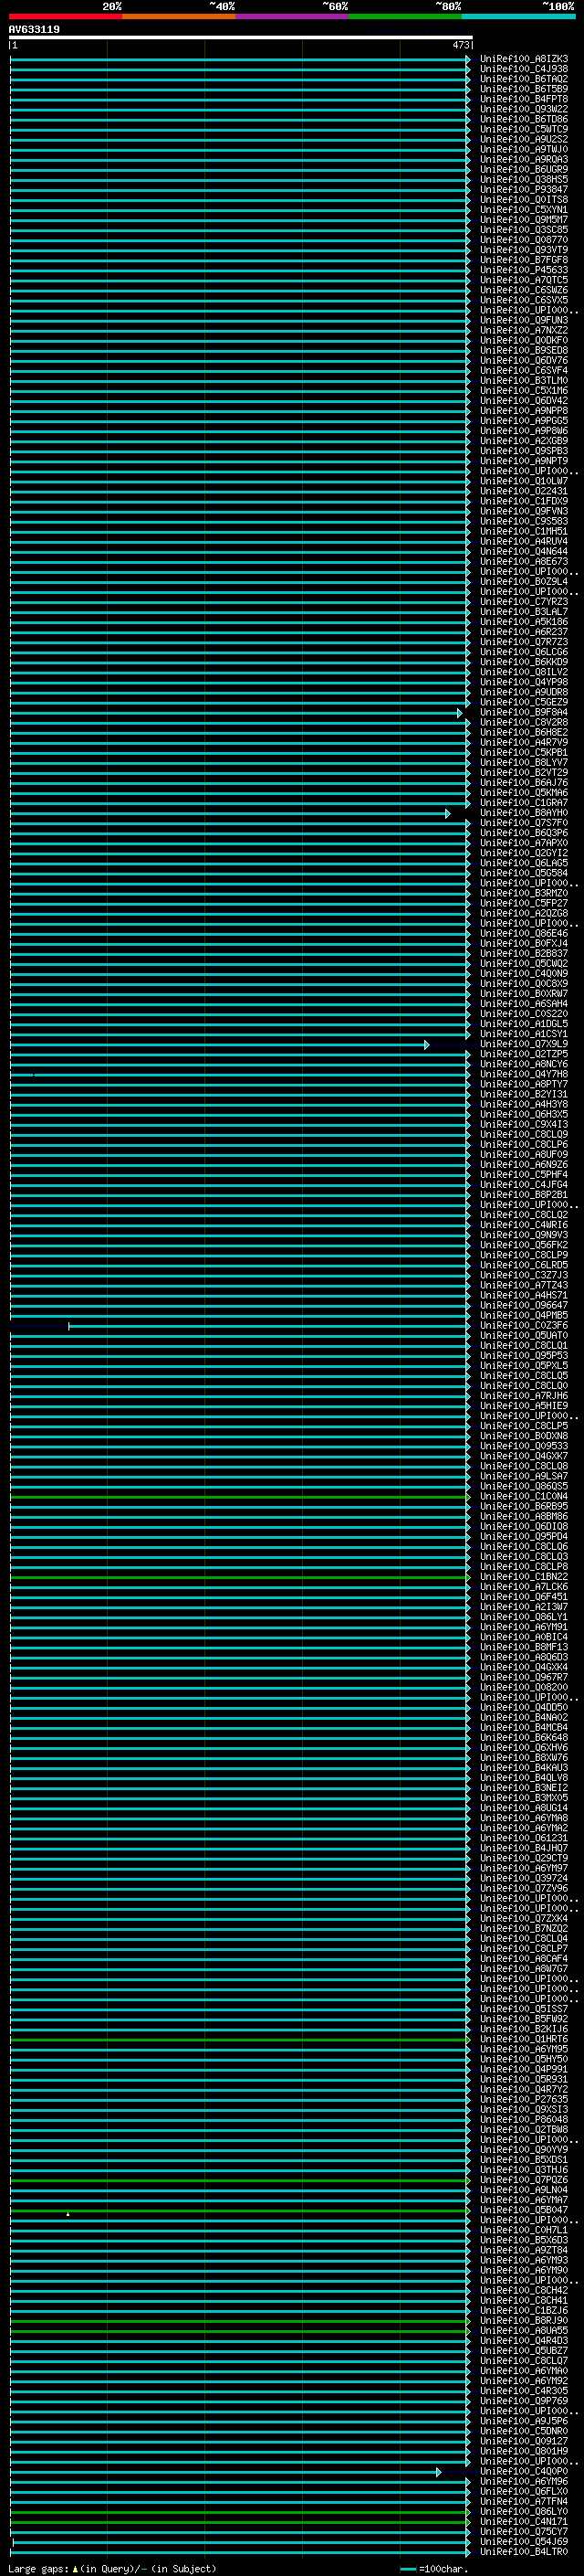Select label UniRef100_A1CSY1
Image resolution: width=584 pixels, height=2576 pixels.
pos(523,1034)
